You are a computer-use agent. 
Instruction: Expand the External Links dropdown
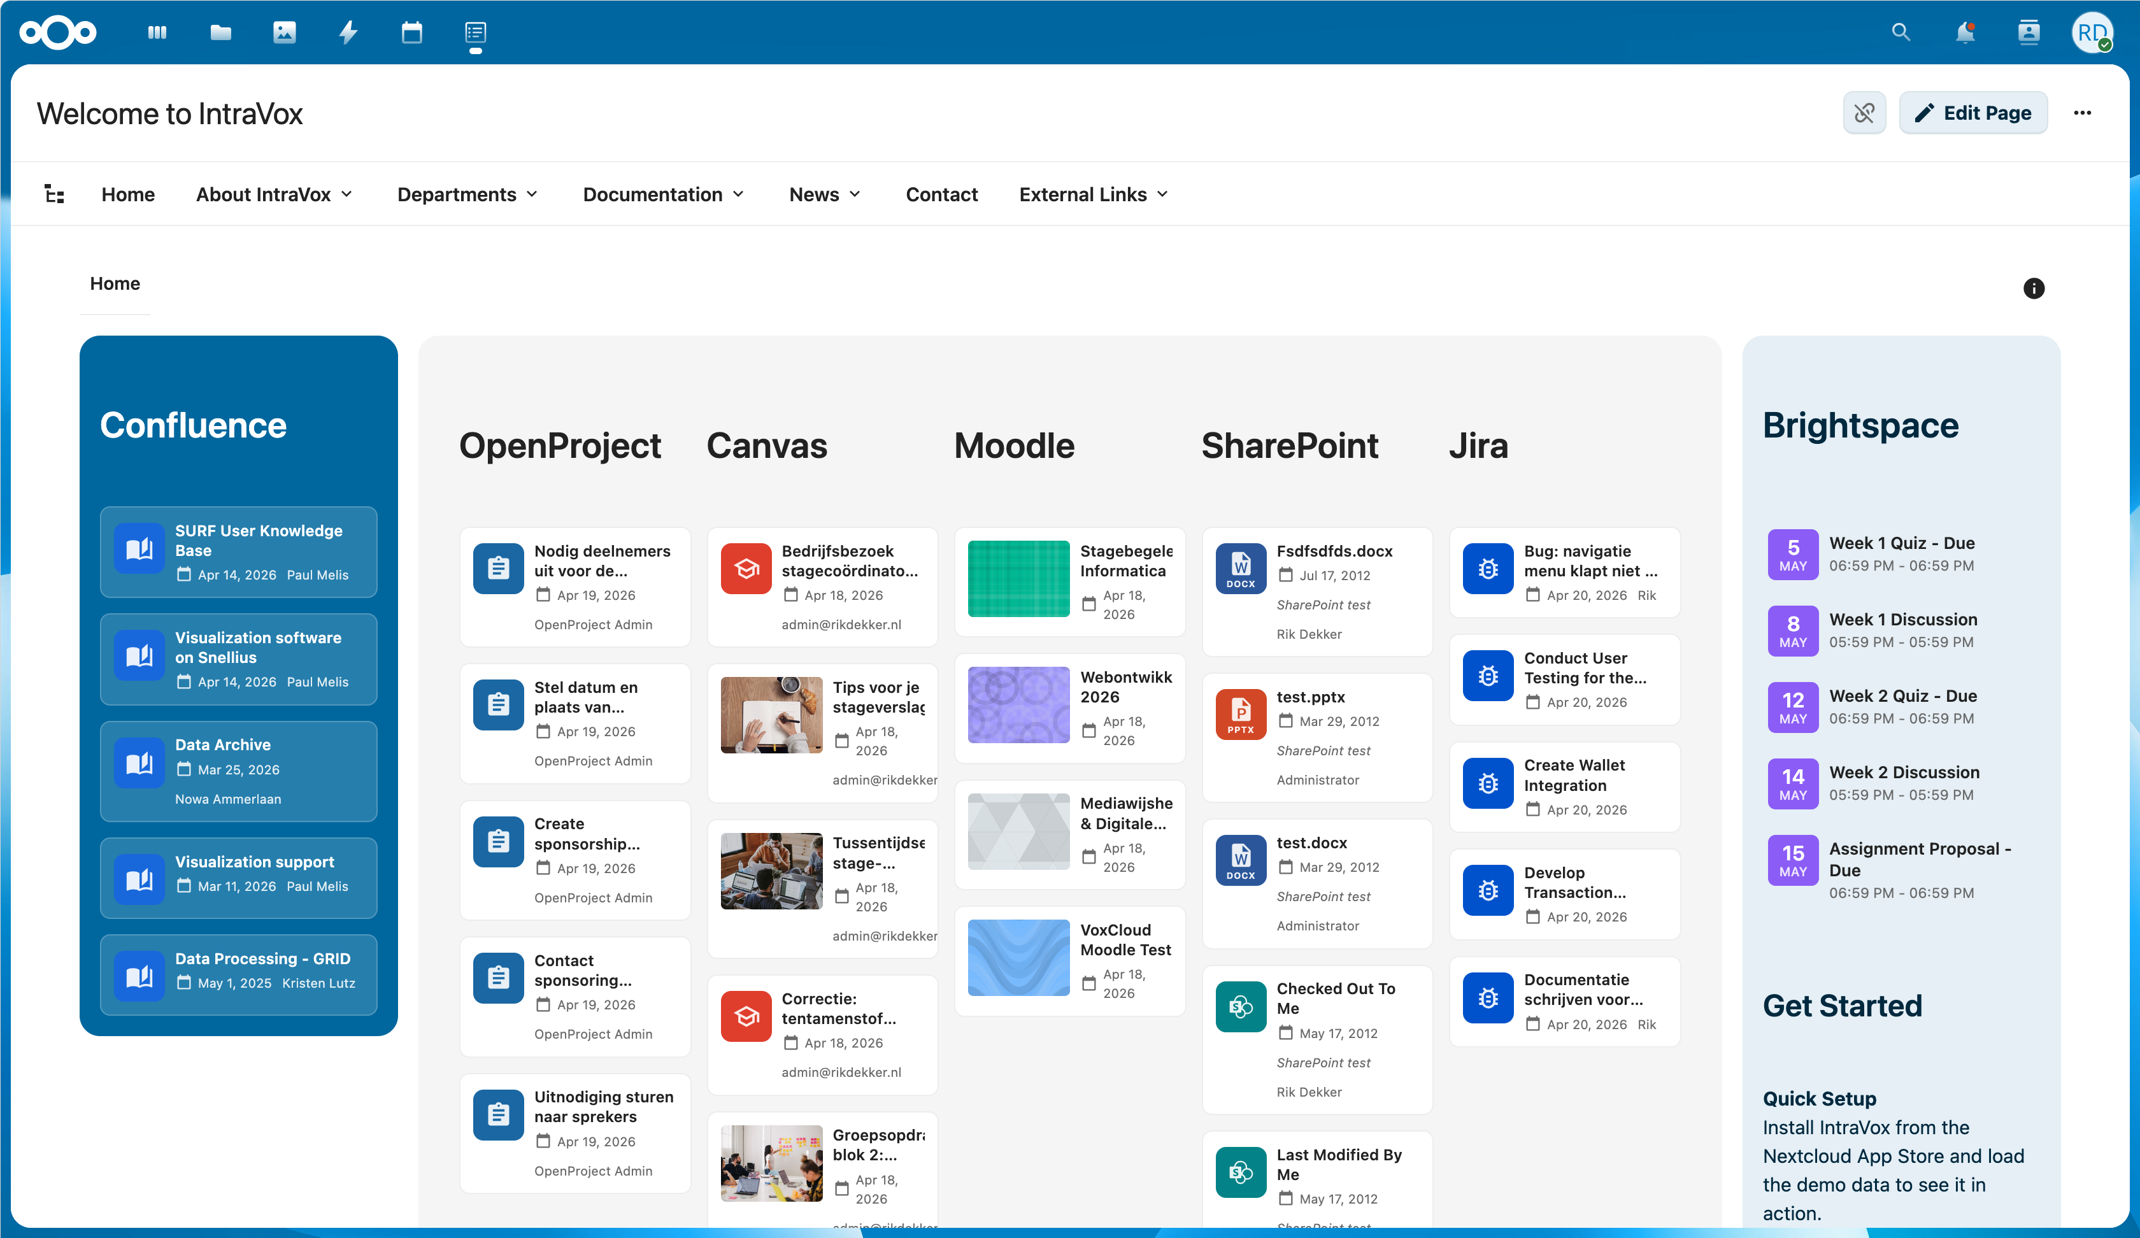point(1094,194)
